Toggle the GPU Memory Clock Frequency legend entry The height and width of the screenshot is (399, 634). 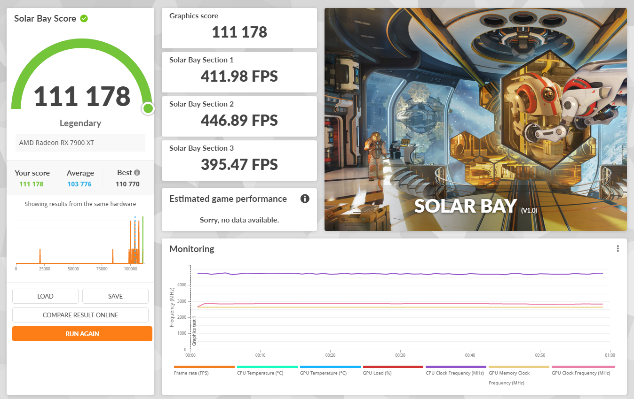click(519, 376)
